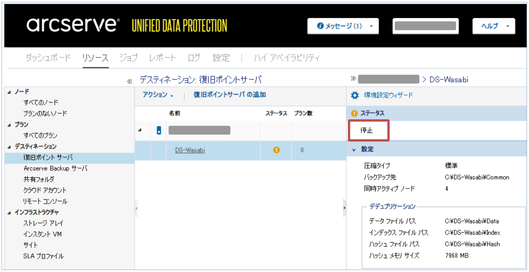The height and width of the screenshot is (272, 529).
Task: Click the C:¥DS-Wasabi¥Common backup path
Action: point(477,178)
